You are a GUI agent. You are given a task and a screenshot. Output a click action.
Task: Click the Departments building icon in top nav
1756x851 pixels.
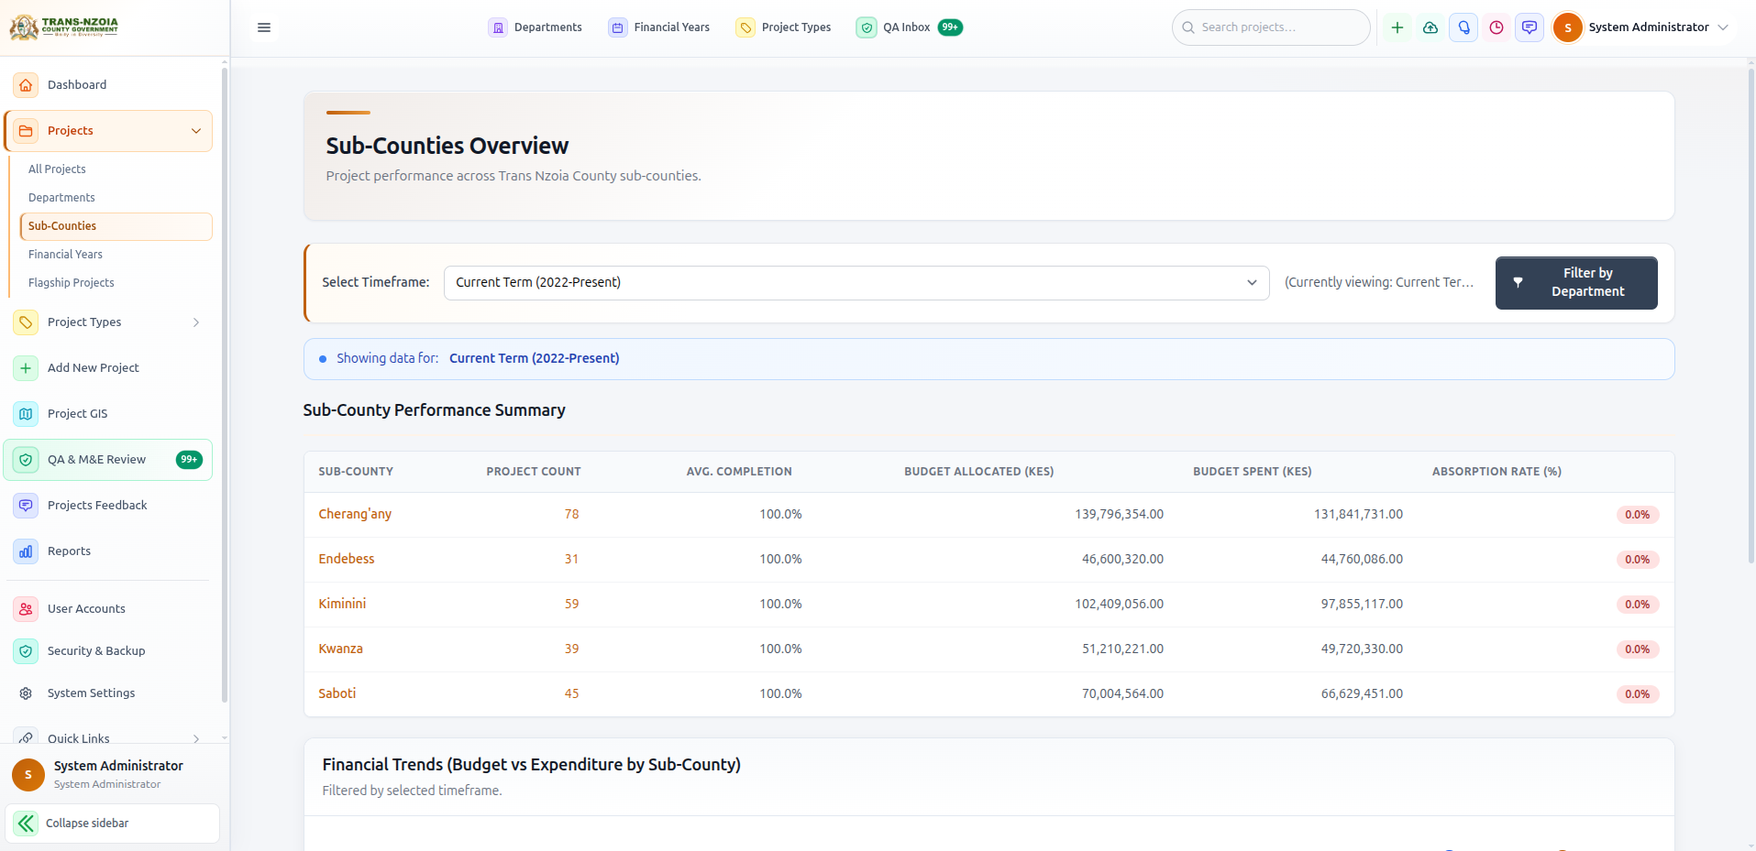tap(498, 27)
